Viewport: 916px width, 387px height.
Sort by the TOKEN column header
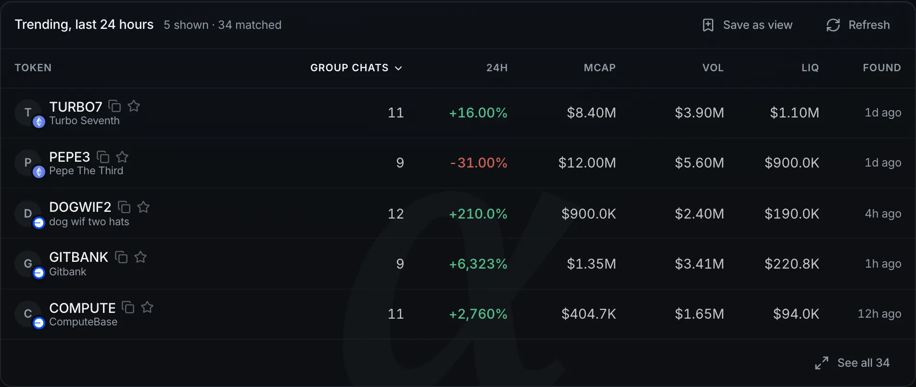click(33, 68)
